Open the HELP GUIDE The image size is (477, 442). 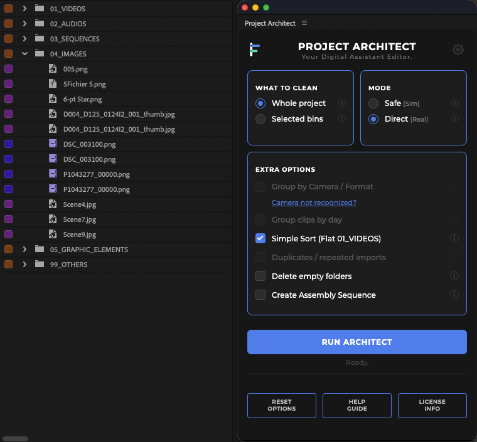357,405
